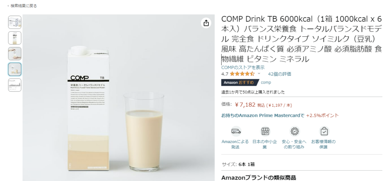388x181 pixels.
Task: Expand the rating breakdown chevron
Action: click(x=259, y=74)
